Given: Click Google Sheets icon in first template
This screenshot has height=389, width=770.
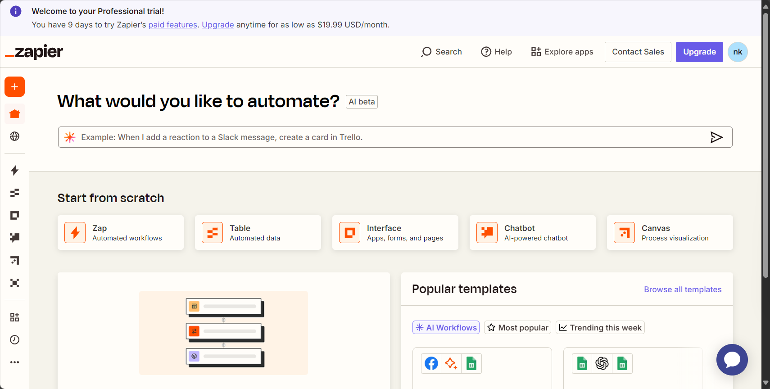Looking at the screenshot, I should click(x=471, y=363).
